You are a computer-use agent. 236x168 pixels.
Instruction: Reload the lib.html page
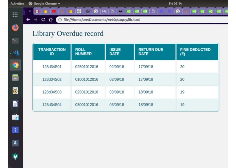pos(43,20)
